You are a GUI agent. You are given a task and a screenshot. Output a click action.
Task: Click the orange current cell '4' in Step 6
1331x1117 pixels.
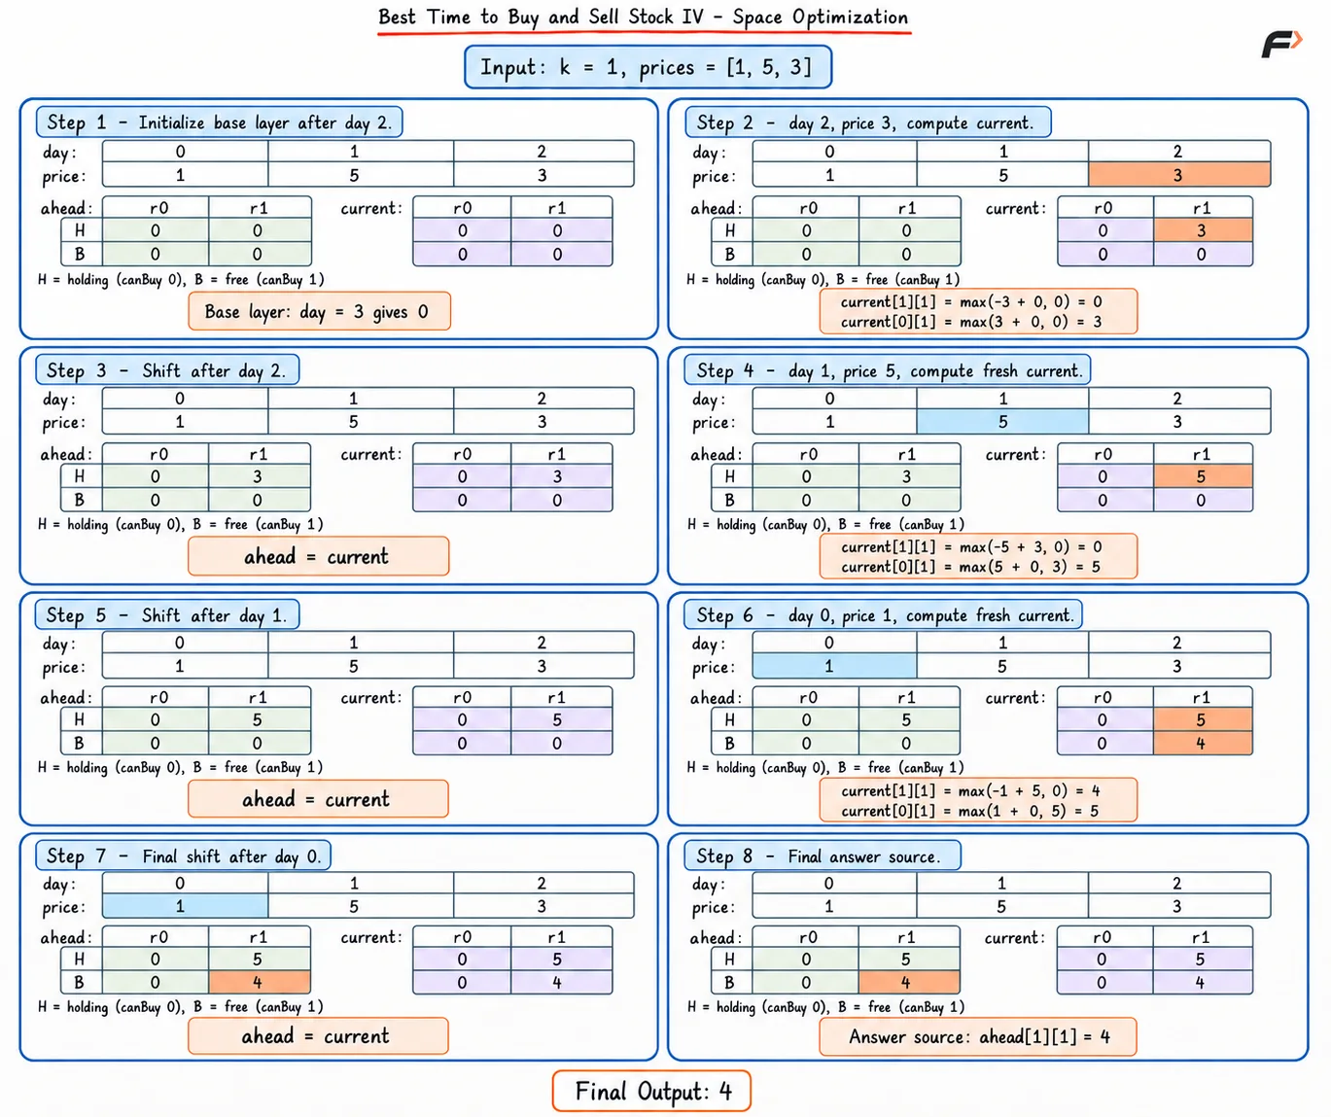(x=1203, y=743)
